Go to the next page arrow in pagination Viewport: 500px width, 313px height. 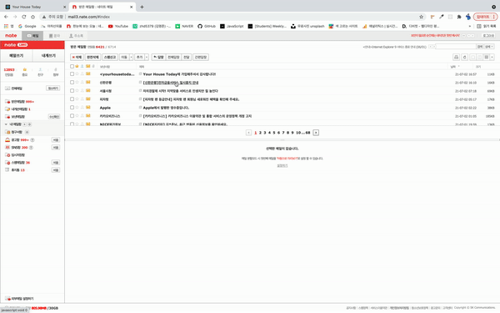click(316, 133)
